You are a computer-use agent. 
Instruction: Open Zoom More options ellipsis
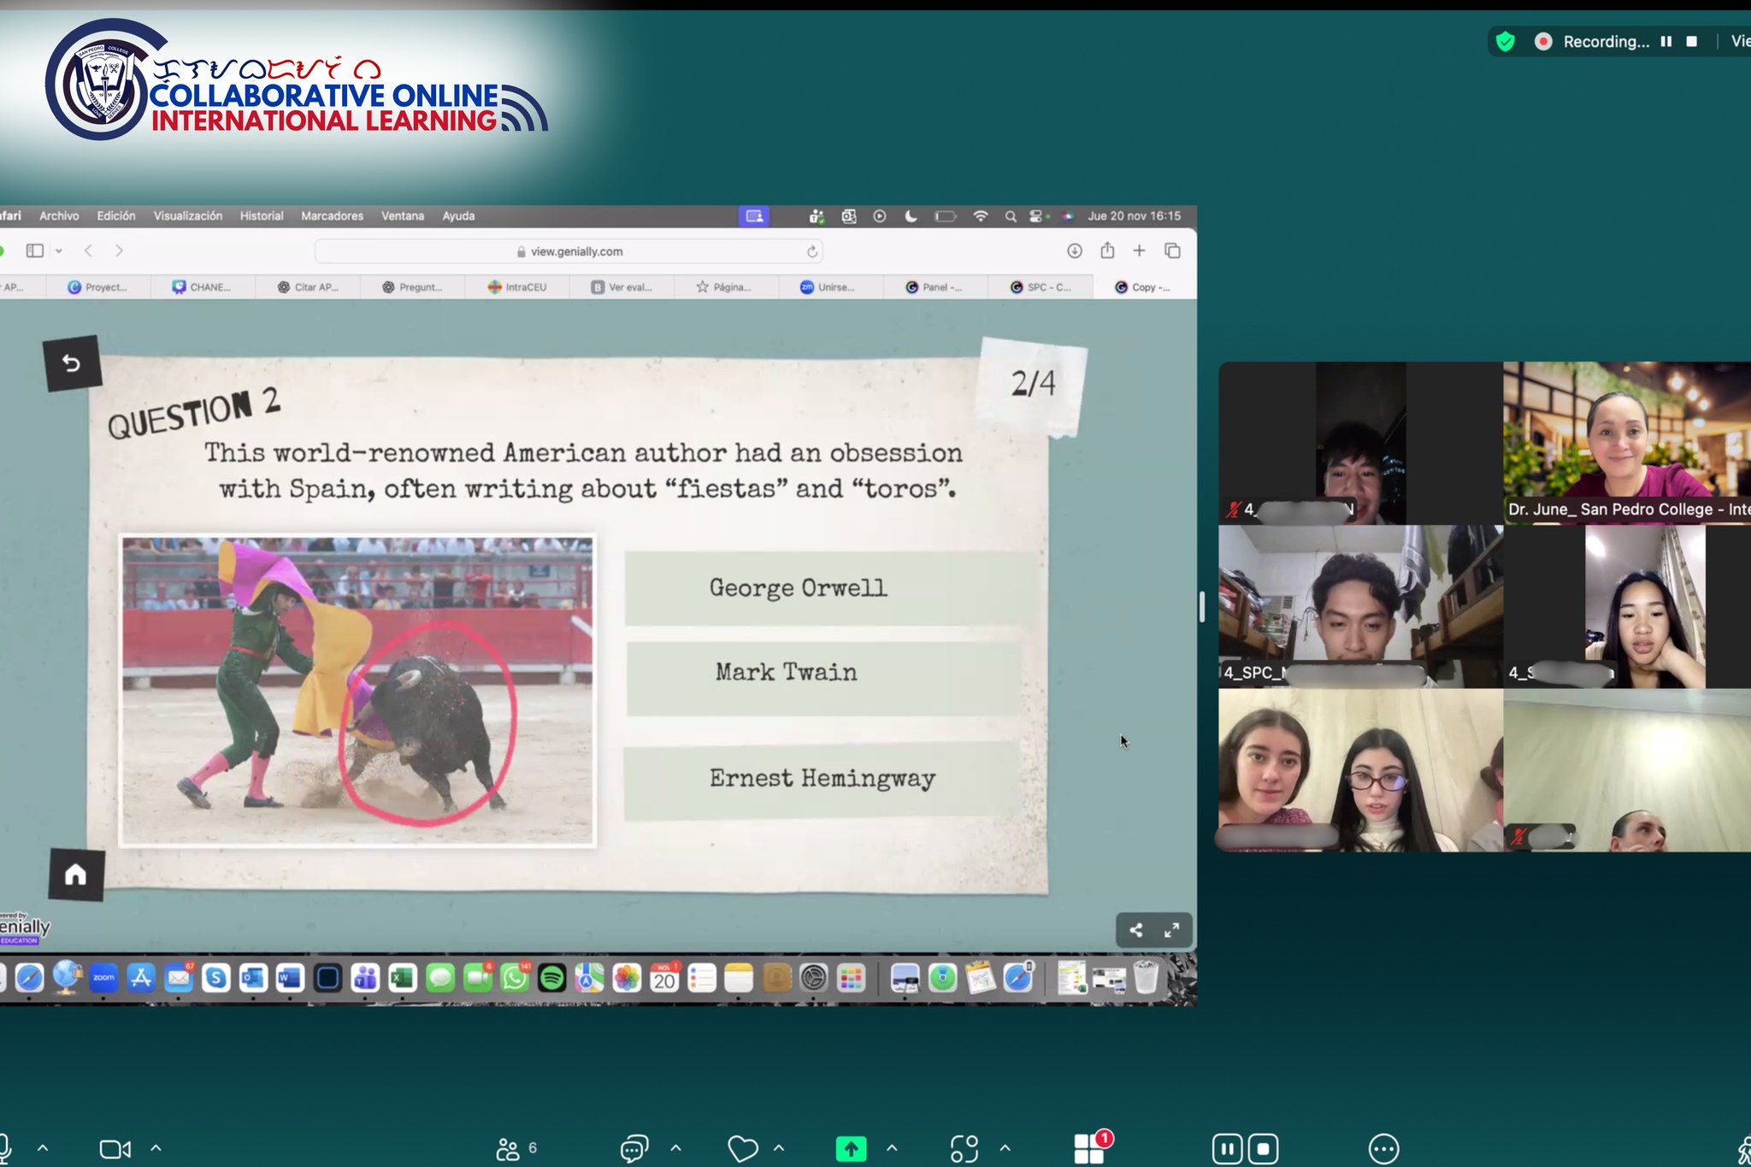(1383, 1149)
